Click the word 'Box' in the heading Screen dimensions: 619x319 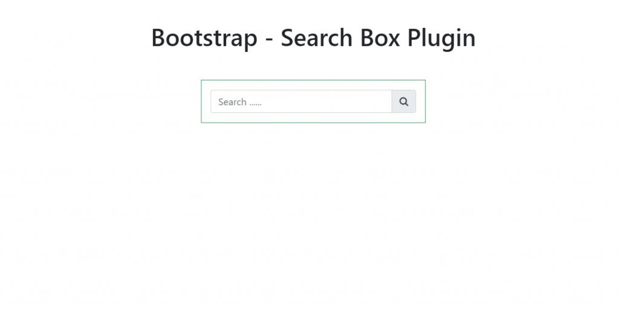coord(380,38)
